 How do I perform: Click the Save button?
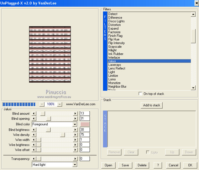pyautogui.click(x=125, y=165)
